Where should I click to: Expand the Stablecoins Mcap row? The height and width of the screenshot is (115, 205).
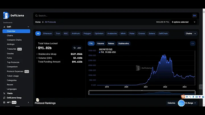[x=37, y=54]
